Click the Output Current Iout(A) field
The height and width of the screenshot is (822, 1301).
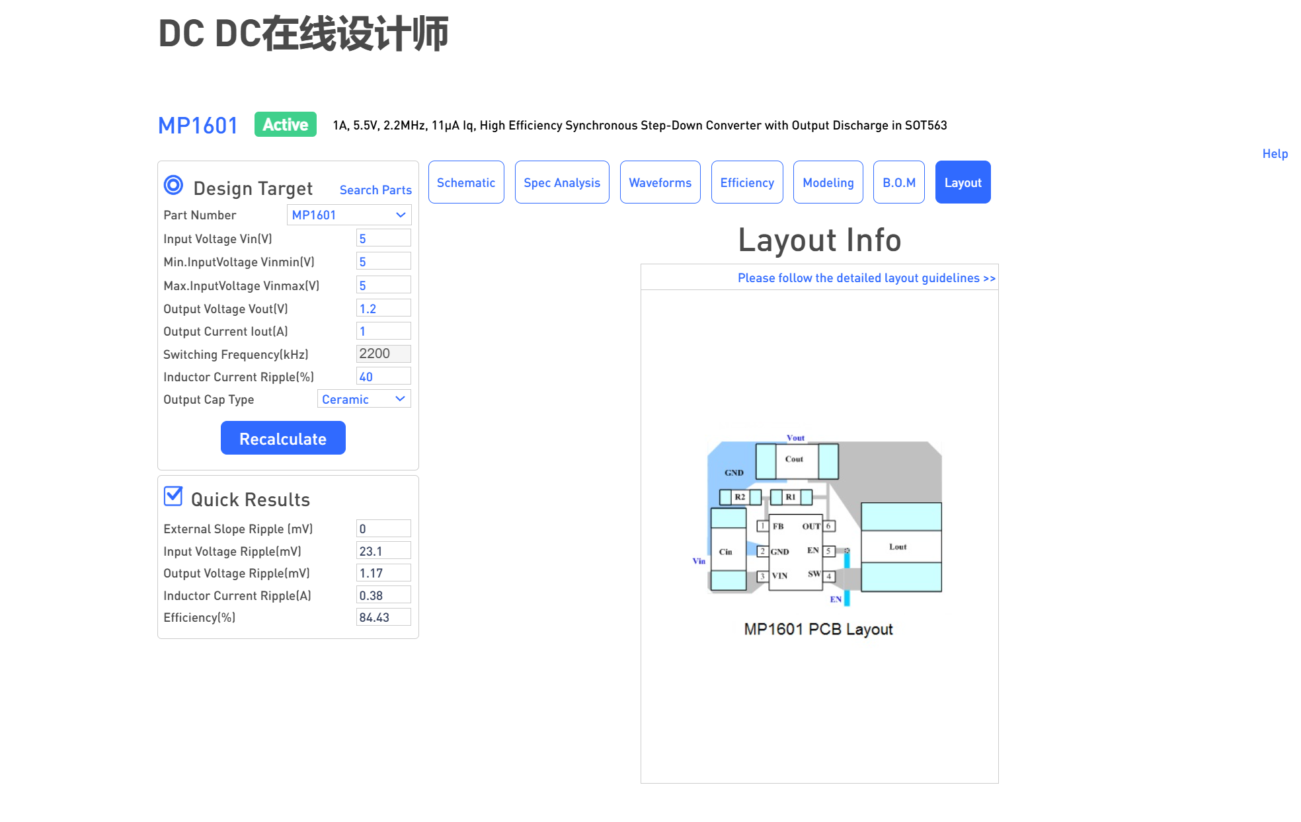[x=383, y=331]
